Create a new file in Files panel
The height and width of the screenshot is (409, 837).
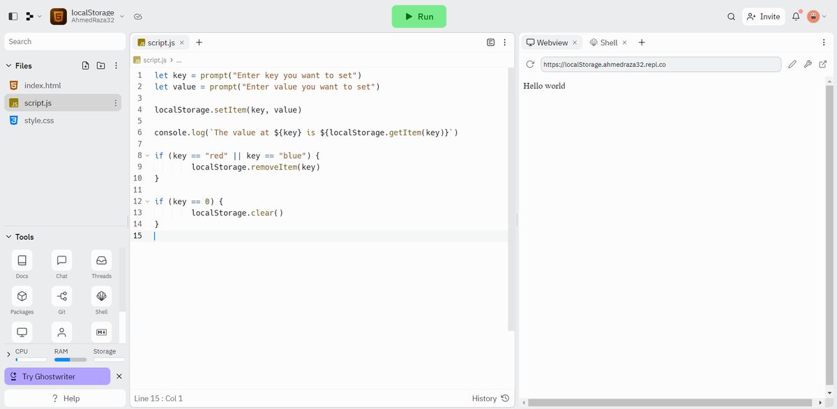(84, 65)
